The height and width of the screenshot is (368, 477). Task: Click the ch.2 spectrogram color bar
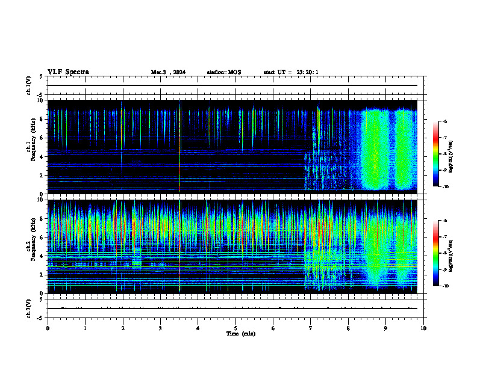435,253
